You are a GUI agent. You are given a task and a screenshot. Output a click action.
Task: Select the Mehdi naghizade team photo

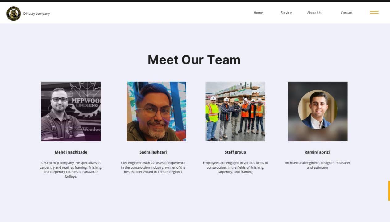point(71,111)
